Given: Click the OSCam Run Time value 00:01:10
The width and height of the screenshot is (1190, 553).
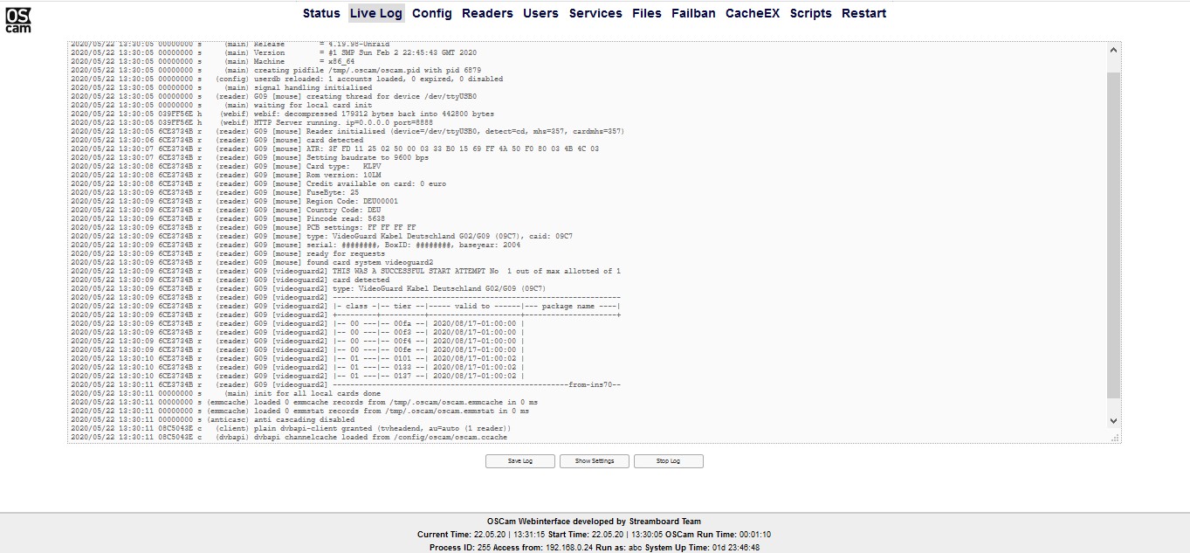Looking at the screenshot, I should pyautogui.click(x=755, y=535).
